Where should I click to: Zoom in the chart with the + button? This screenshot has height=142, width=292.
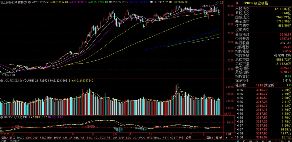pos(226,138)
